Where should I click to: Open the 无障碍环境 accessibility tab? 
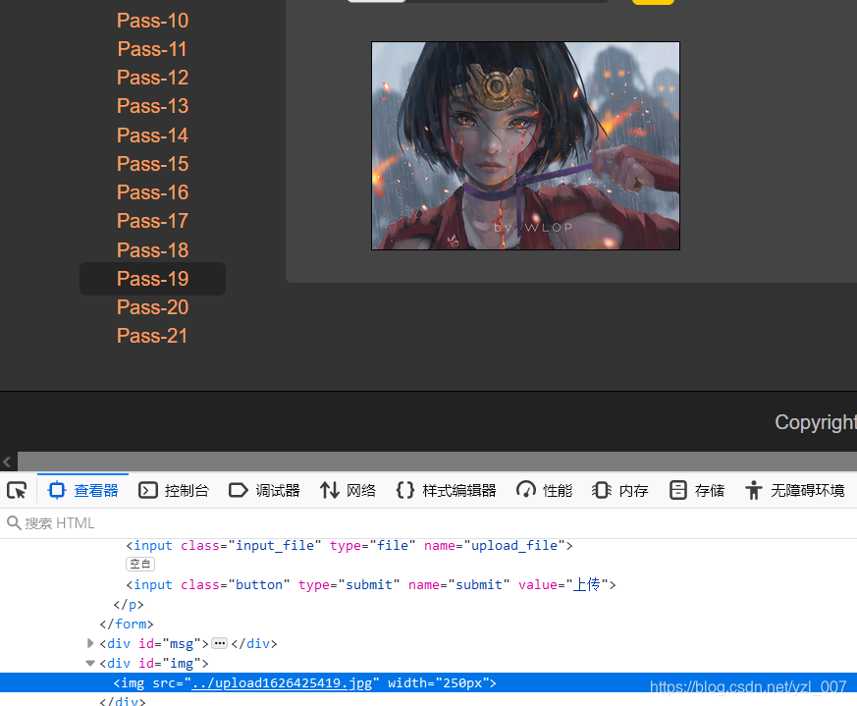point(795,490)
